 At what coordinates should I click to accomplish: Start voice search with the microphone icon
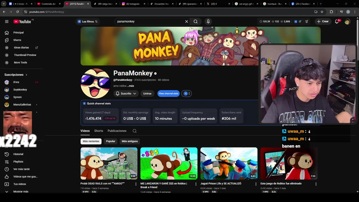208,21
